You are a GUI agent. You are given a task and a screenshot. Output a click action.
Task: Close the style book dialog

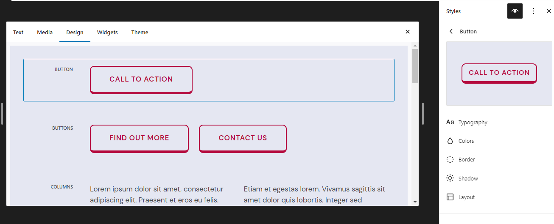pyautogui.click(x=408, y=32)
